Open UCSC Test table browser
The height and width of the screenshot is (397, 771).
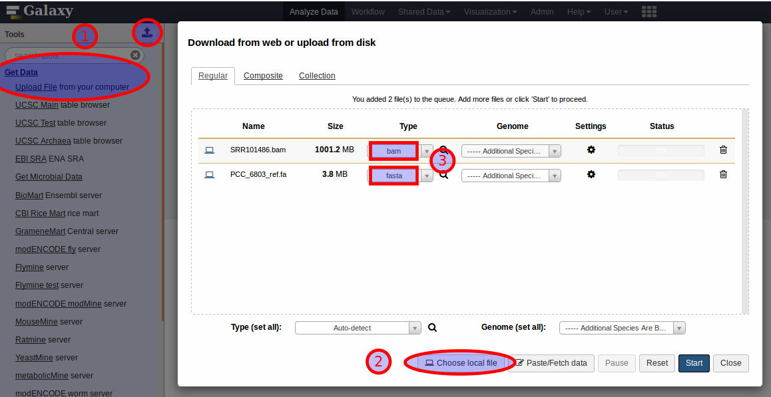[61, 123]
